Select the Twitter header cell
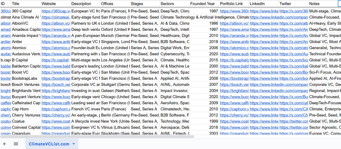 pos(293,4)
